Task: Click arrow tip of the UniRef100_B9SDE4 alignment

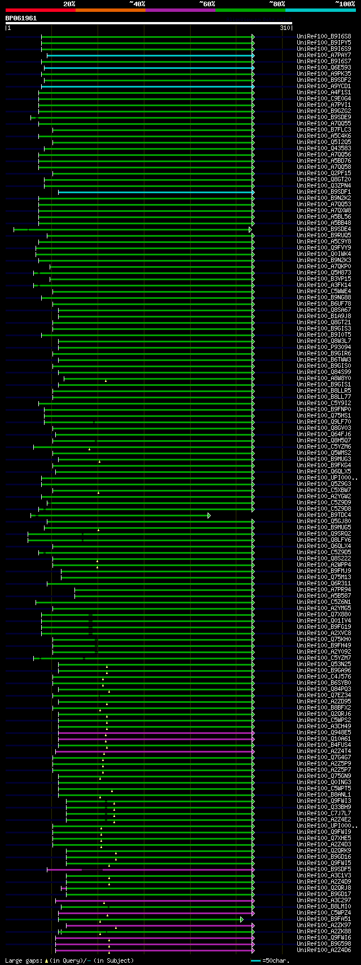Action: point(250,229)
